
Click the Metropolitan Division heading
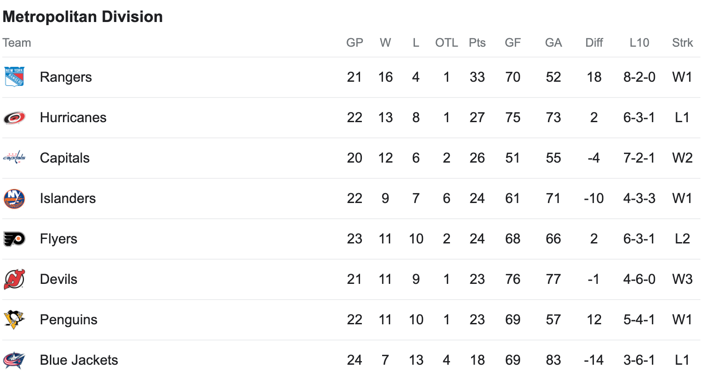point(83,17)
